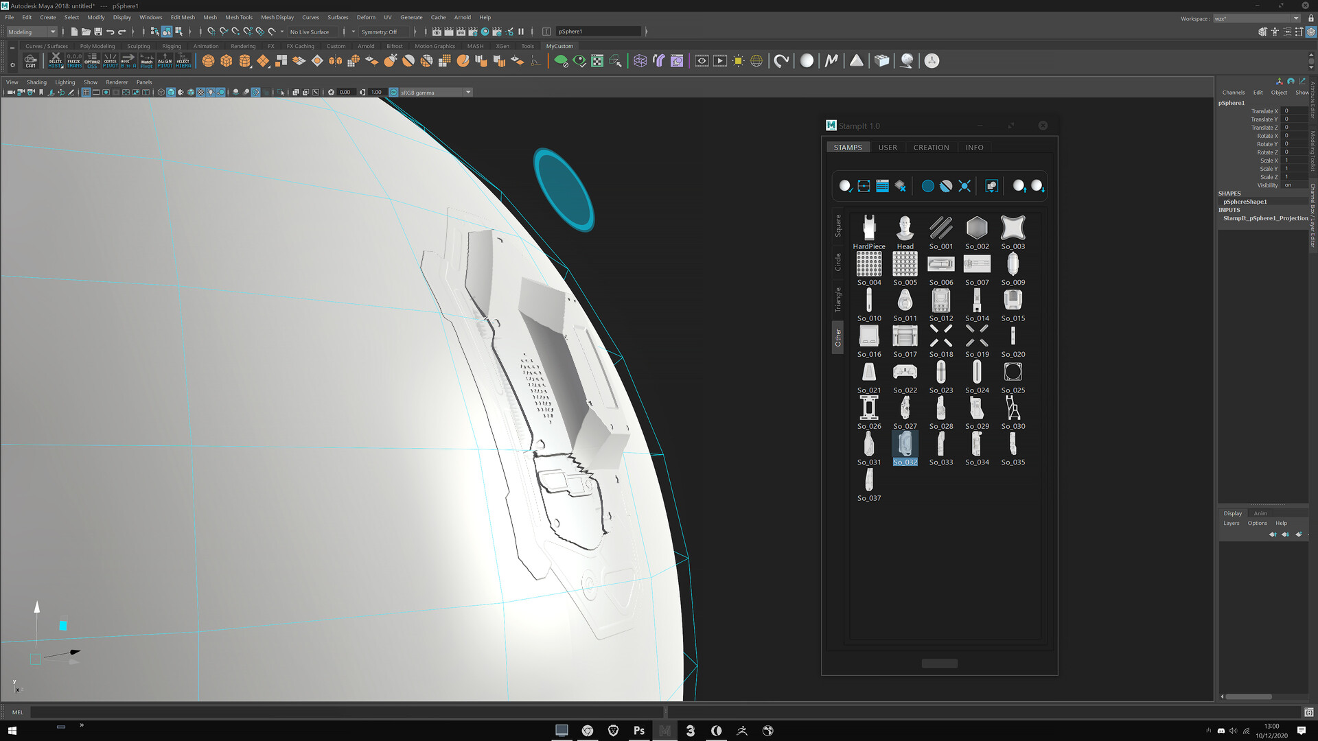
Task: Open Photoshop from the Windows taskbar
Action: [638, 731]
